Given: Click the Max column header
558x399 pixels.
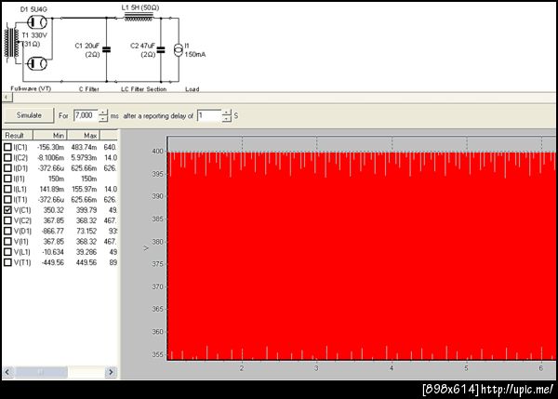Looking at the screenshot, I should tap(84, 135).
